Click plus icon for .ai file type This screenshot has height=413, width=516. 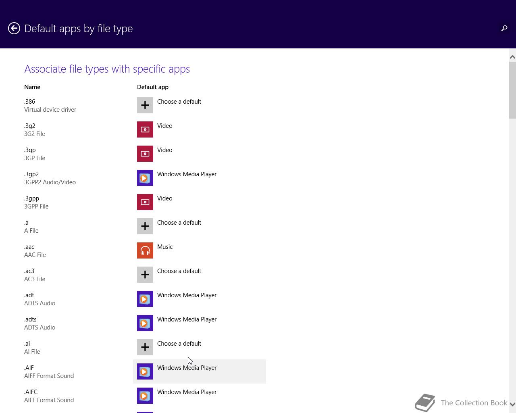tap(145, 347)
